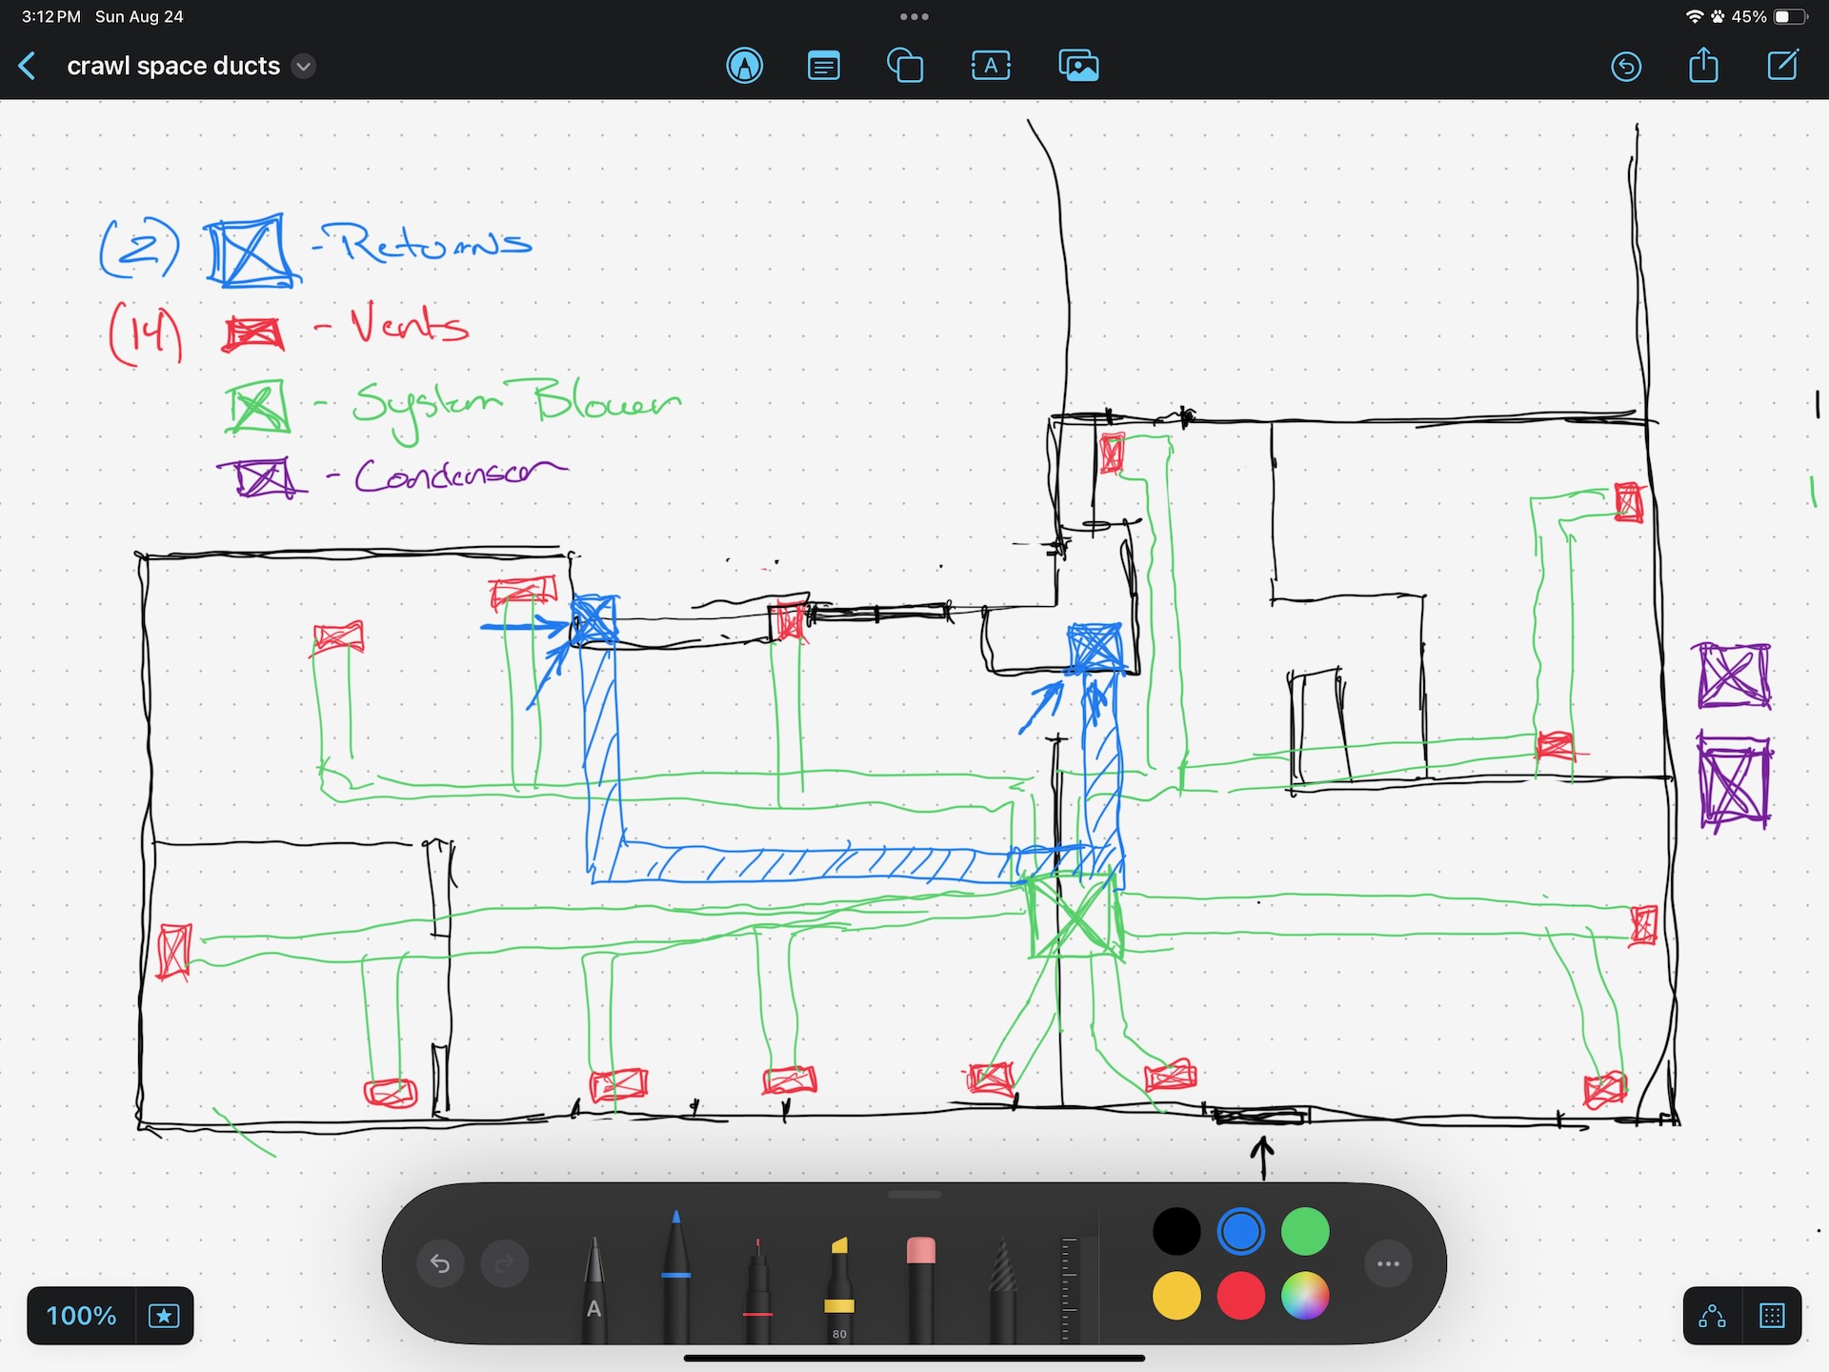Screen dimensions: 1829x1372
Task: Toggle the dot grid display button
Action: coord(1772,1316)
